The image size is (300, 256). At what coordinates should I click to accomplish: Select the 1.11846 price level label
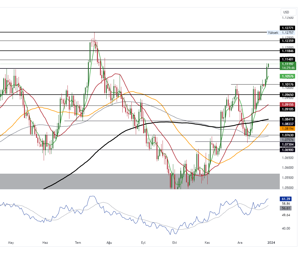(287, 51)
